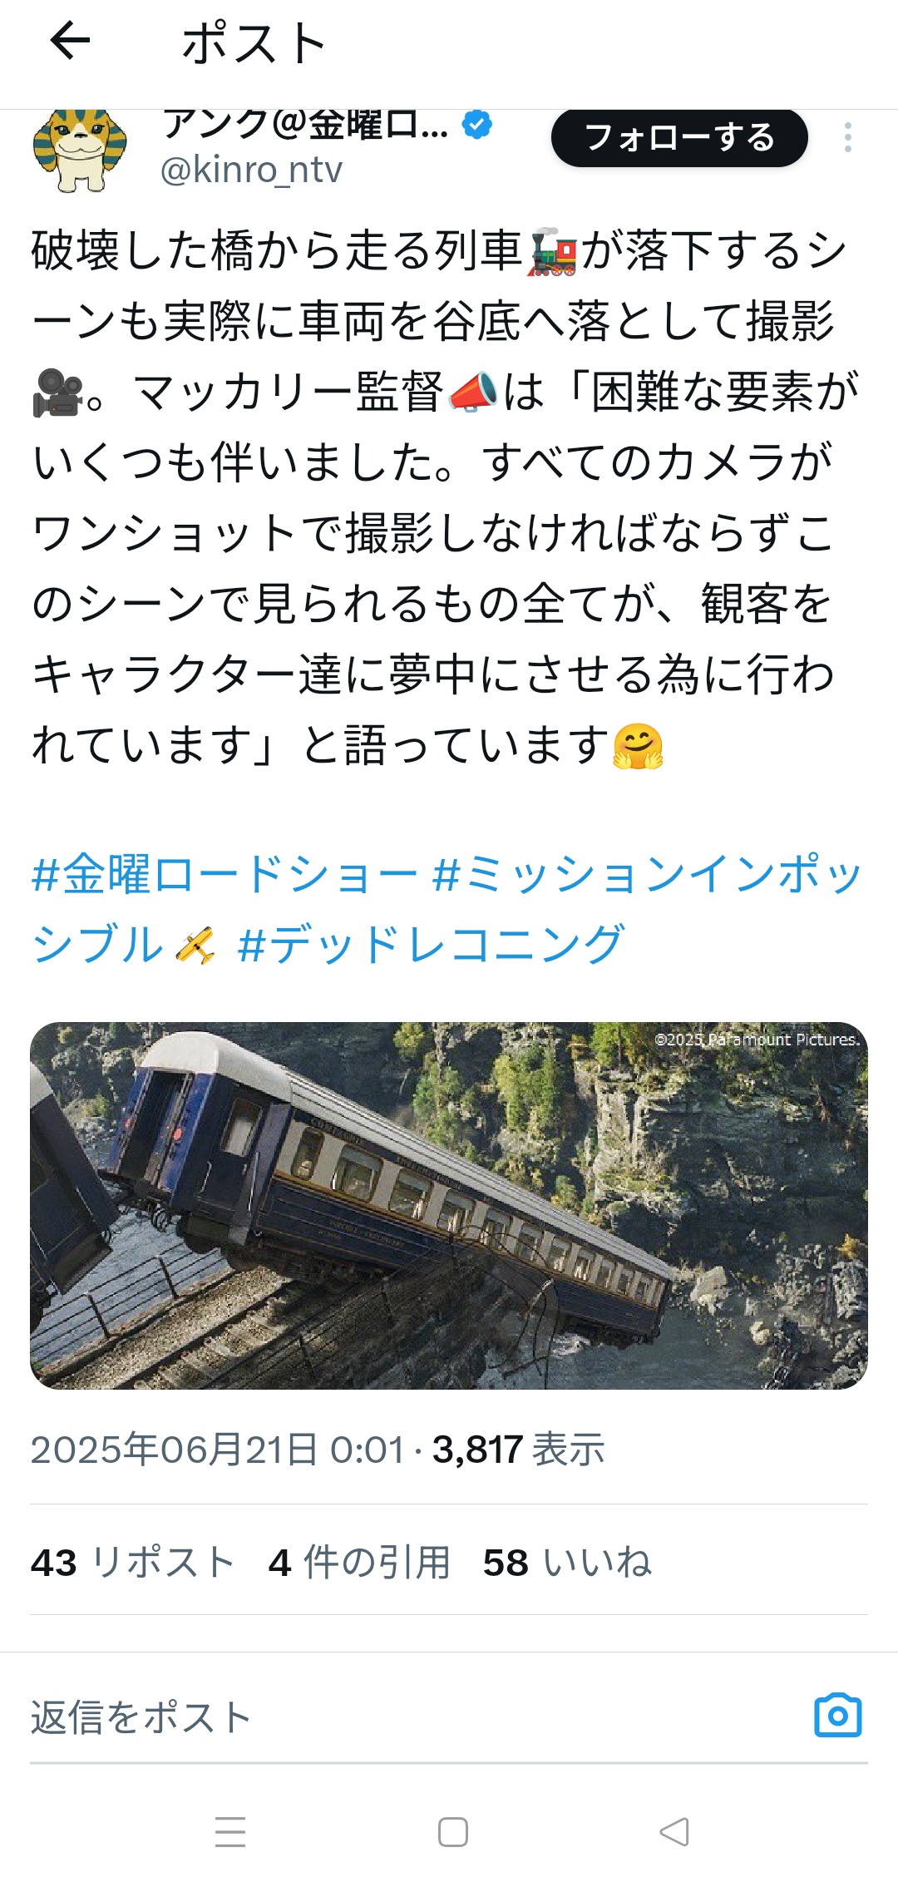Tap the back arrow icon

[x=70, y=41]
